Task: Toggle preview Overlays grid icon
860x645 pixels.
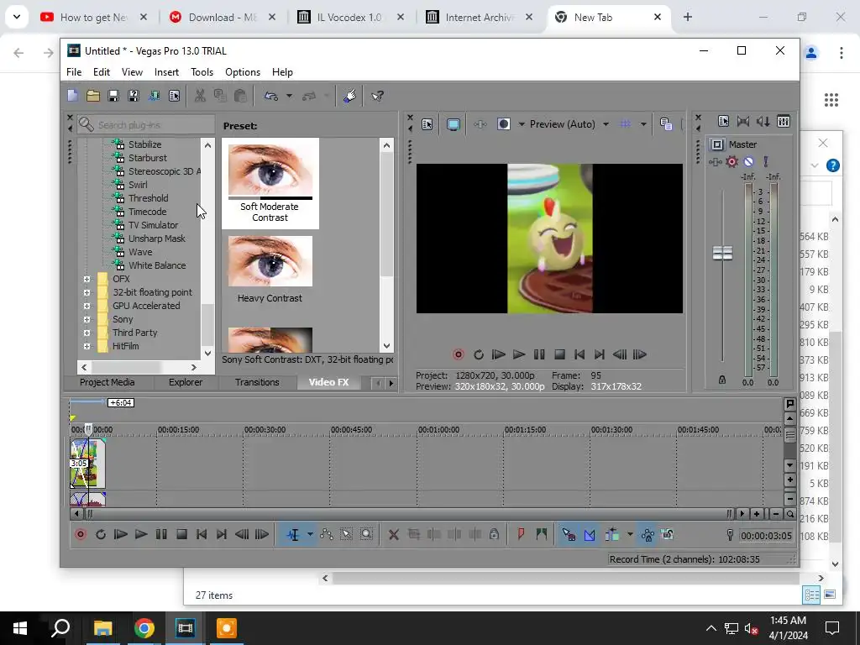Action: pos(625,124)
